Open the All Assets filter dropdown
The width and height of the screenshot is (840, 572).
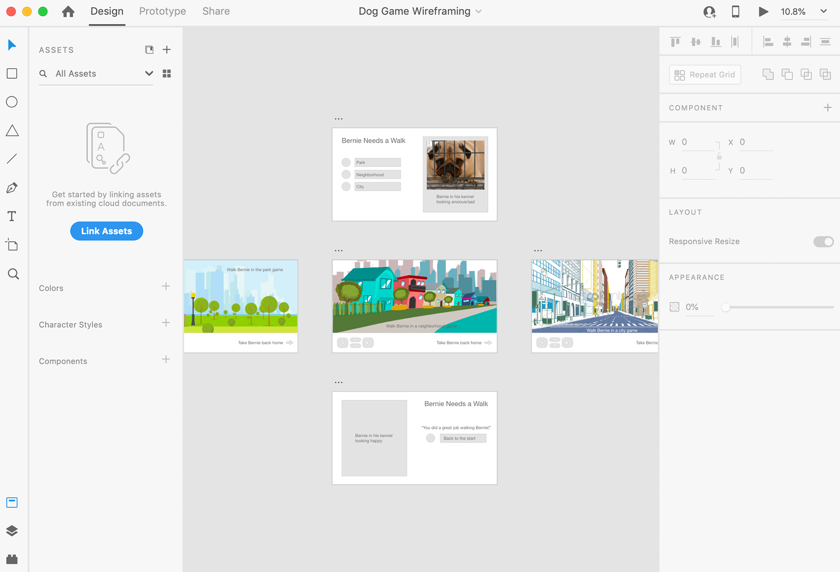[149, 74]
